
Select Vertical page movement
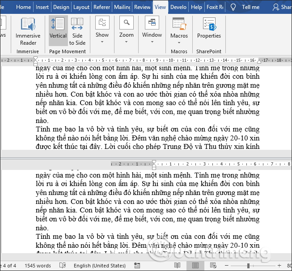pos(58,31)
